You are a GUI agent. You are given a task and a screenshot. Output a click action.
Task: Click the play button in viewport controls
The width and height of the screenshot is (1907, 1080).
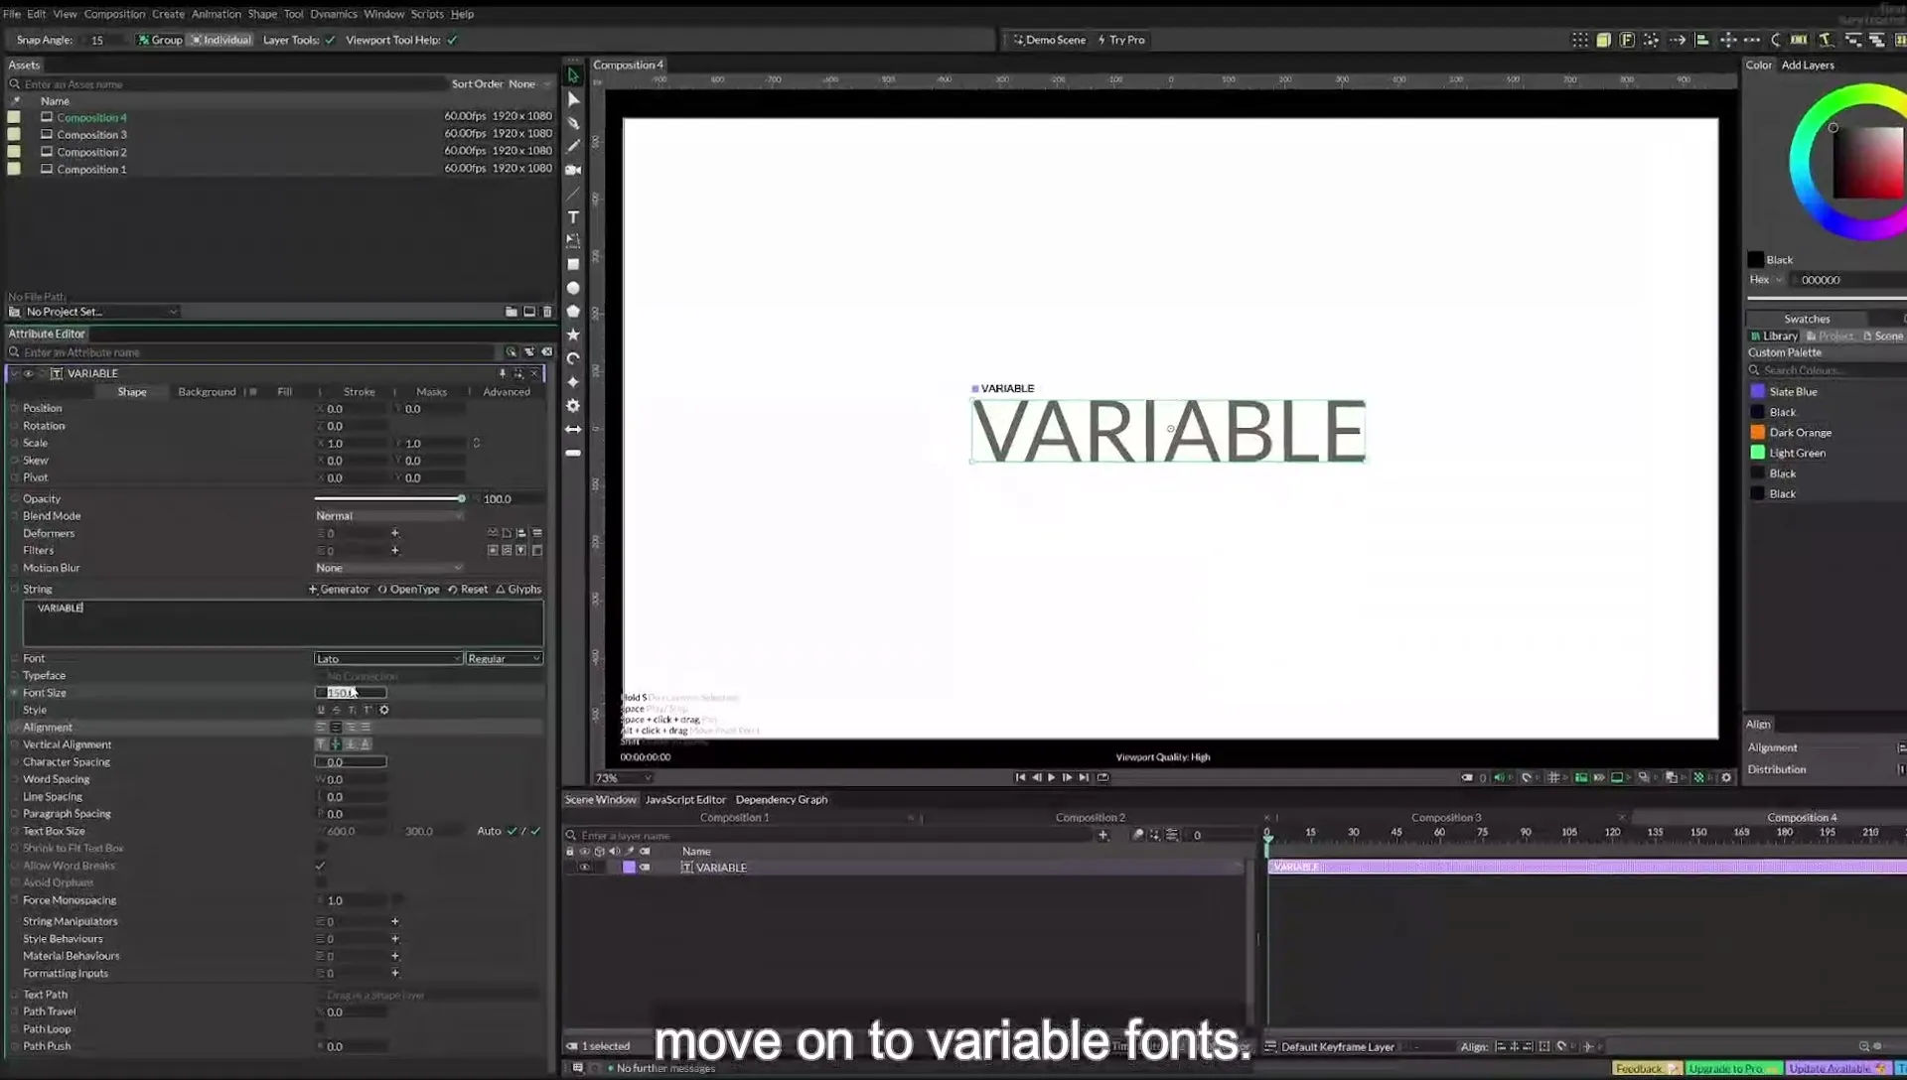point(1051,777)
